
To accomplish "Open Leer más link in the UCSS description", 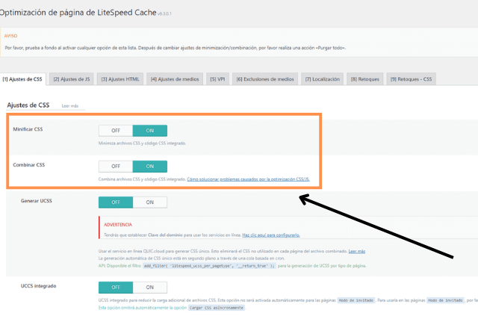I will pyautogui.click(x=357, y=251).
